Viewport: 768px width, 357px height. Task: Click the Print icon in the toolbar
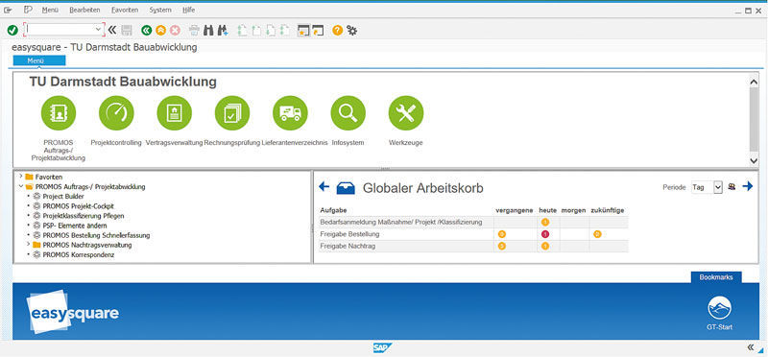(x=194, y=31)
